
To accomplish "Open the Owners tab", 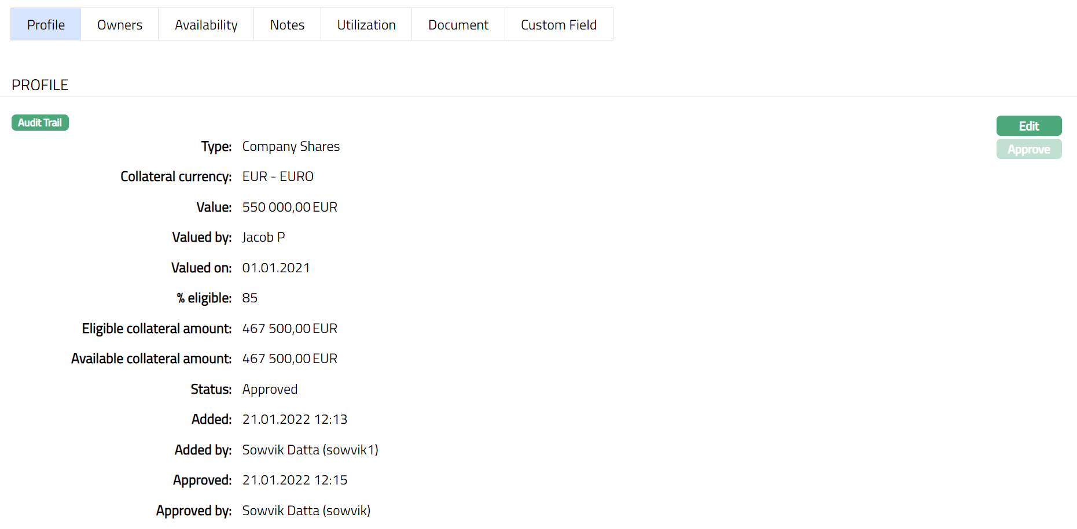I will point(119,25).
